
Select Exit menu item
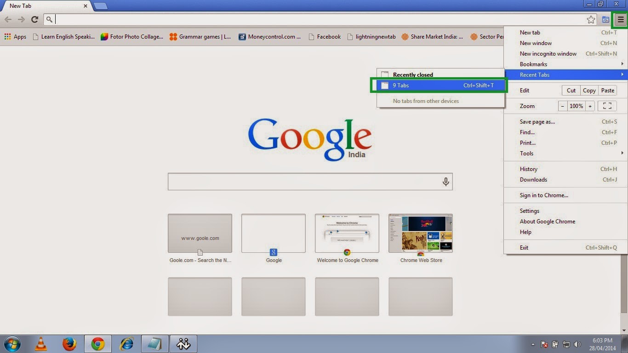click(566, 248)
